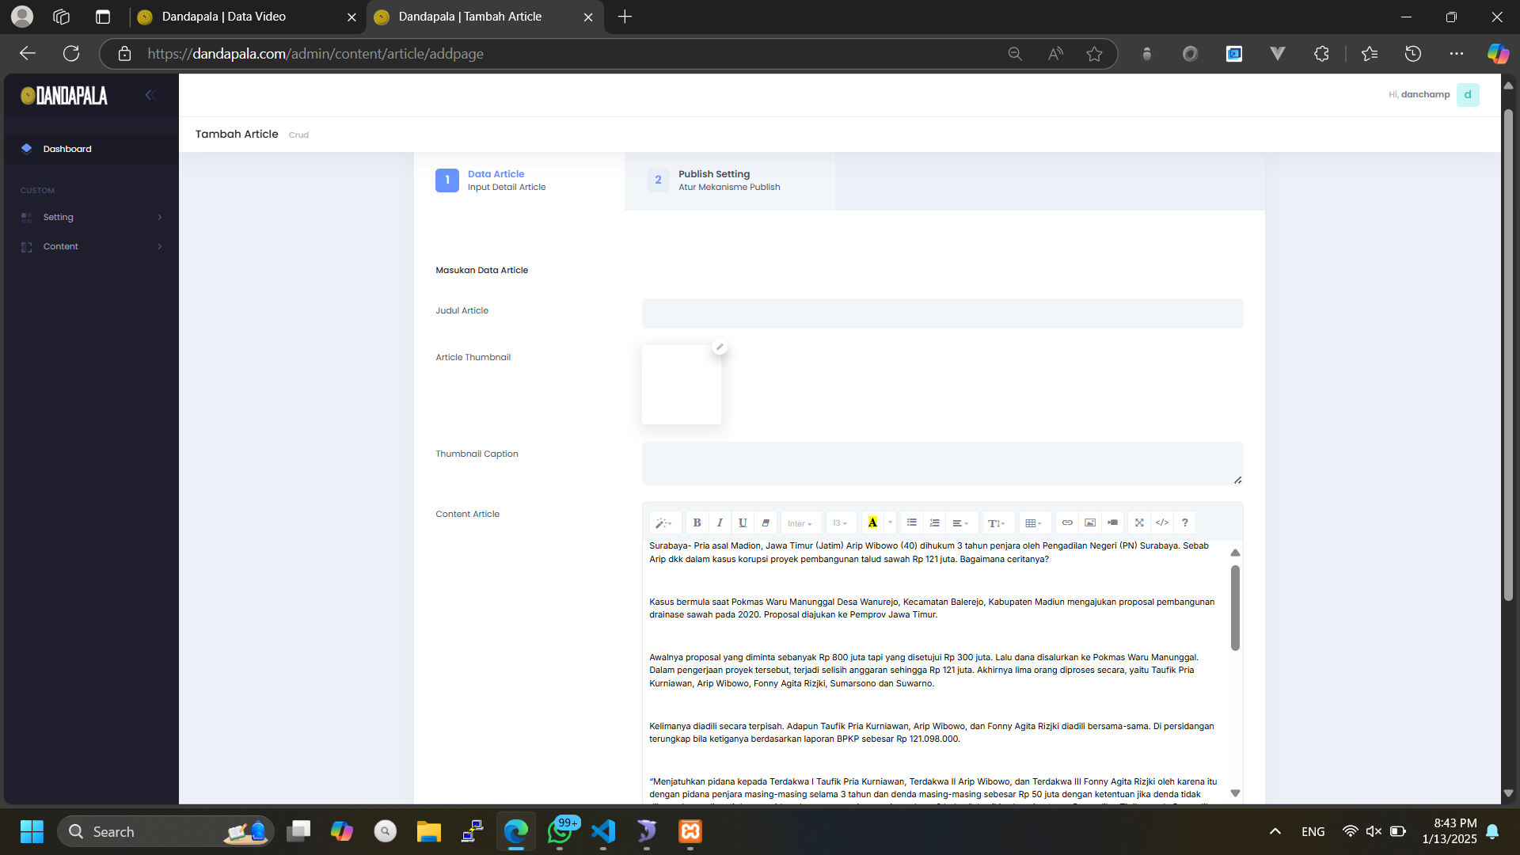The image size is (1520, 855).
Task: Click the editor content vertical scrollbar
Action: [x=1235, y=608]
